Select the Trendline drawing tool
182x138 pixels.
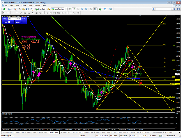[21, 13]
